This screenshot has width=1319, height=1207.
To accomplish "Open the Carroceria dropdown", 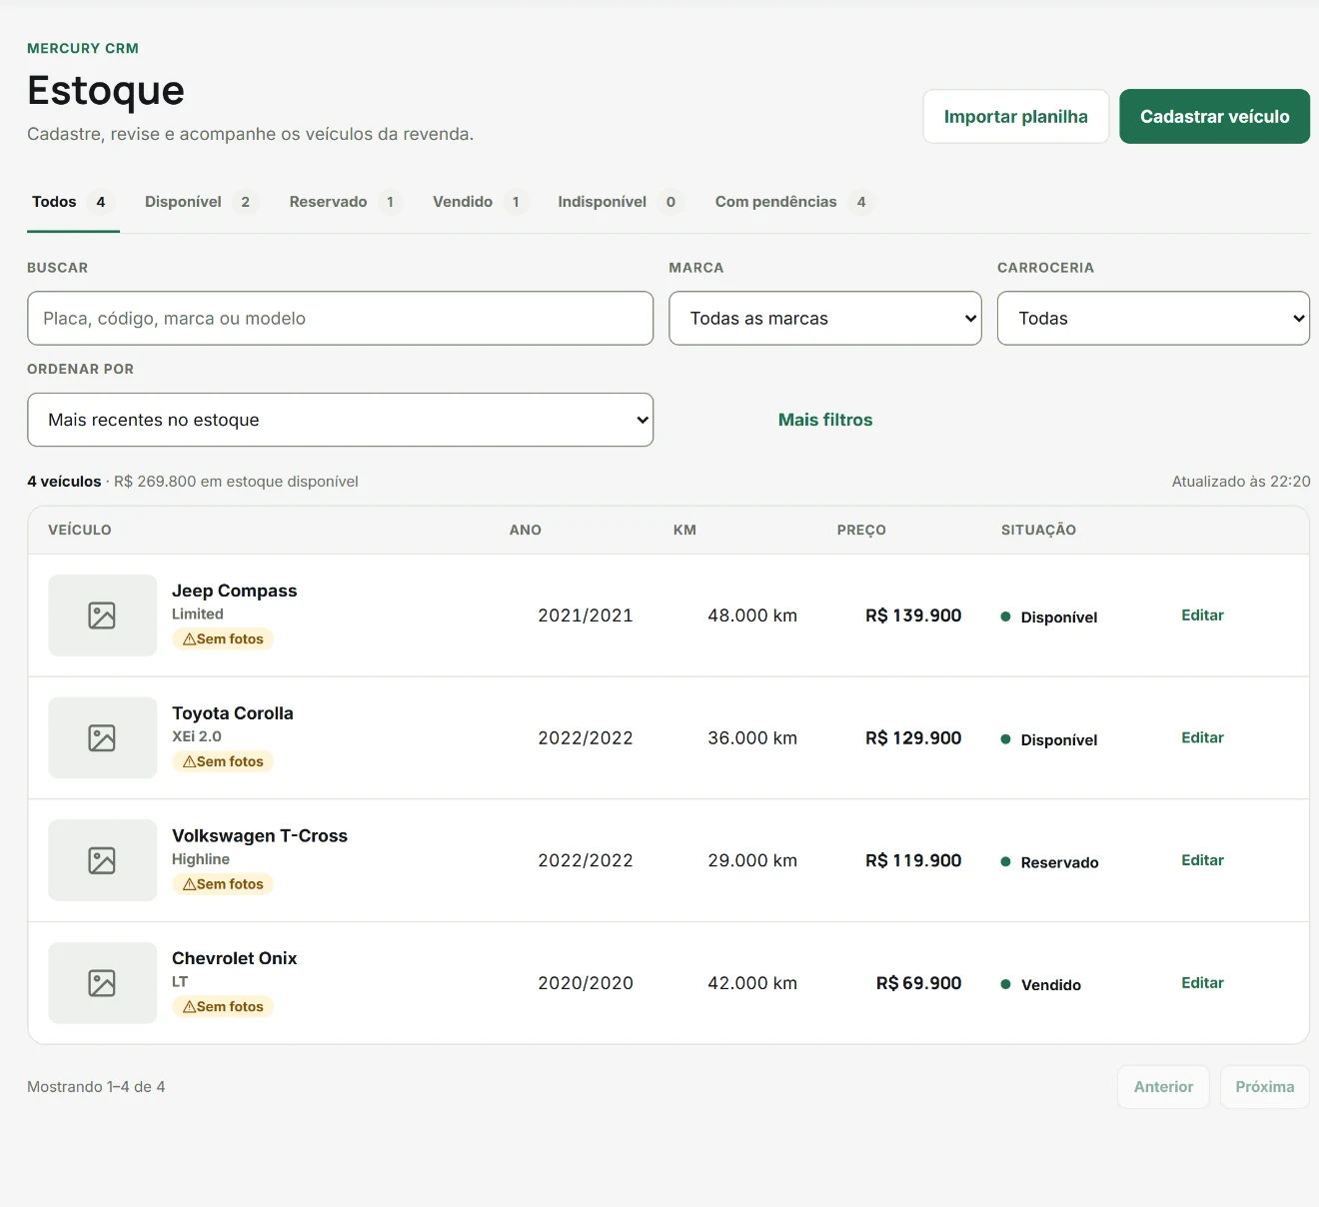I will pyautogui.click(x=1153, y=319).
